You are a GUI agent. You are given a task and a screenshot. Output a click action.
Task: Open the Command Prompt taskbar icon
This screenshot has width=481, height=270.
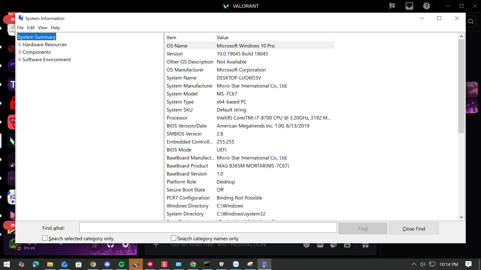[207, 264]
